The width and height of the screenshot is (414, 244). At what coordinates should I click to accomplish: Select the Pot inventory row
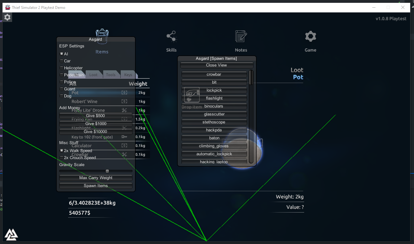(109, 93)
